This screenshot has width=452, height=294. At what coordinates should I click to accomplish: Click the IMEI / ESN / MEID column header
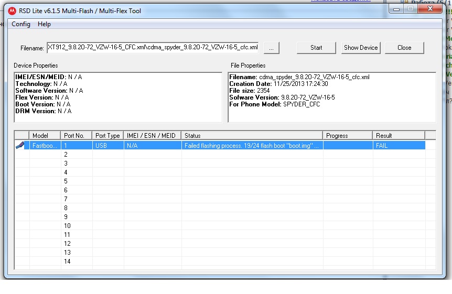[152, 135]
